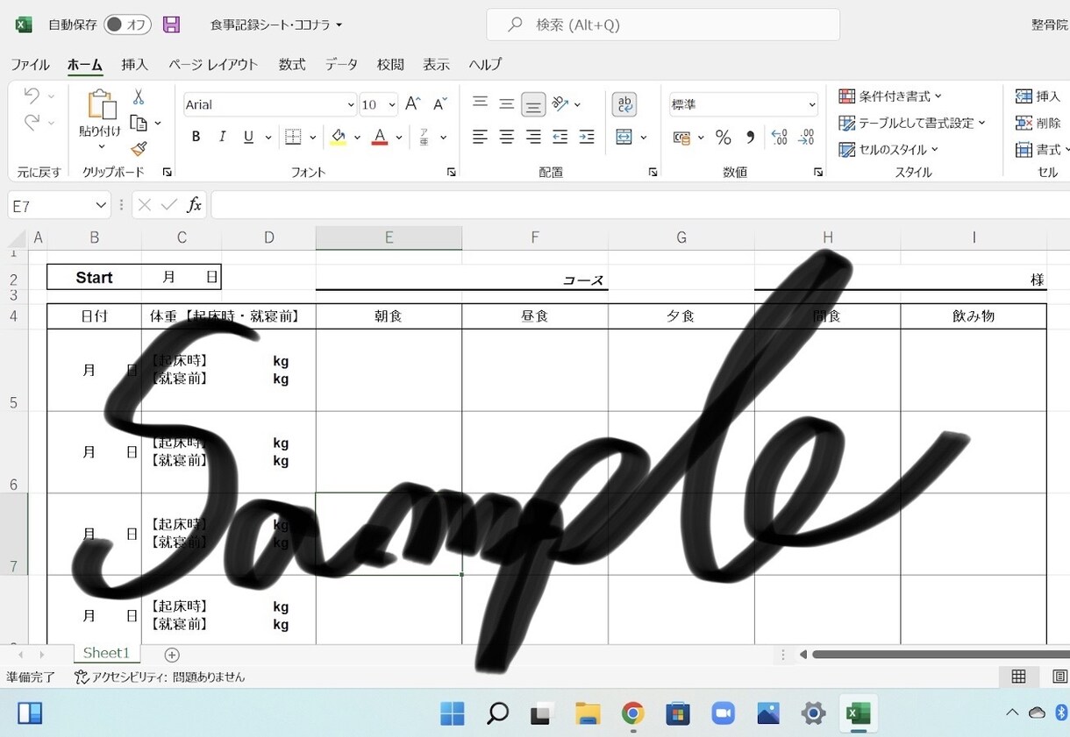1070x737 pixels.
Task: Click the fx Insert Function icon
Action: pyautogui.click(x=194, y=205)
